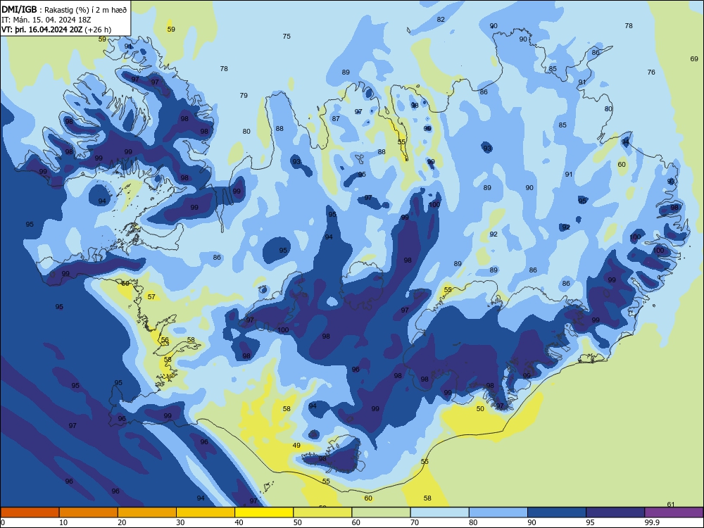Choose the 70–80 lightest blue legend swatch
Image resolution: width=704 pixels, height=528 pixels.
click(440, 513)
